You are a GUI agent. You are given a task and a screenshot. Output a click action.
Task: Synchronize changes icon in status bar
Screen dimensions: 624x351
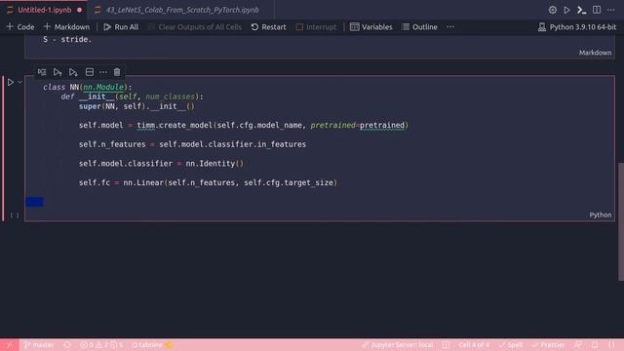pos(67,345)
